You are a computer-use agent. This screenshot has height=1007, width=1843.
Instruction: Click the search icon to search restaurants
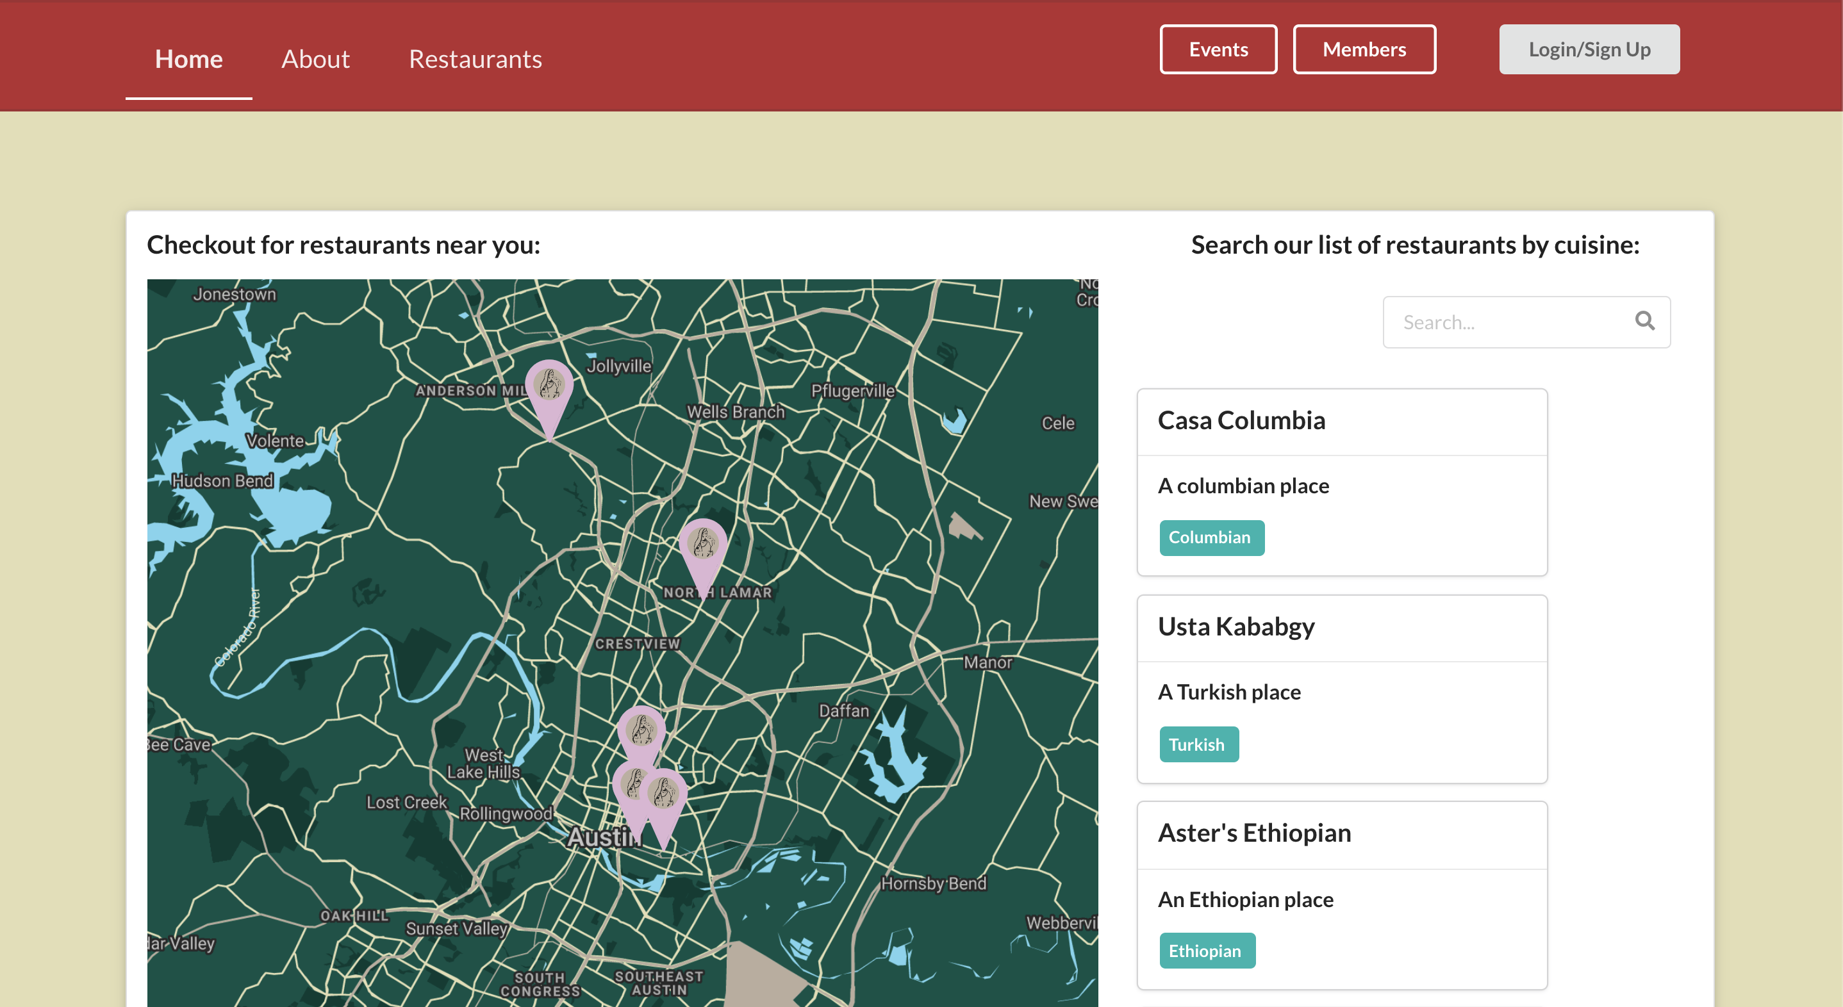pyautogui.click(x=1644, y=321)
